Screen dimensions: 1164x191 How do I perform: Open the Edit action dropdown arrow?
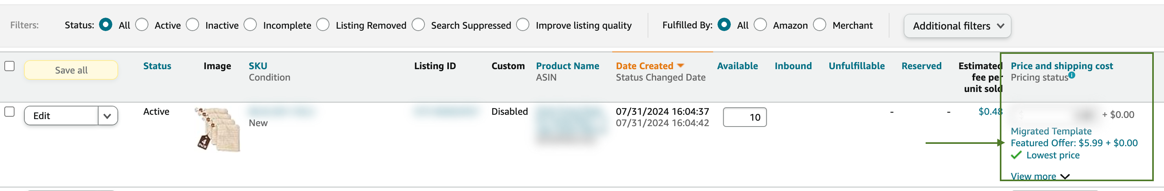point(108,116)
